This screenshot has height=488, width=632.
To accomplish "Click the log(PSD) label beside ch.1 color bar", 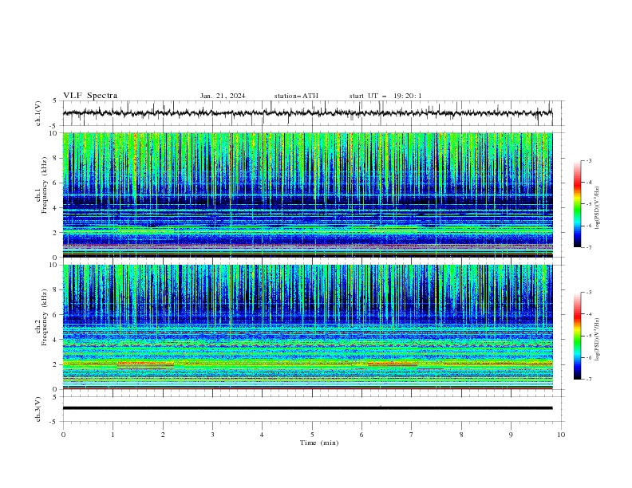I will pyautogui.click(x=597, y=208).
